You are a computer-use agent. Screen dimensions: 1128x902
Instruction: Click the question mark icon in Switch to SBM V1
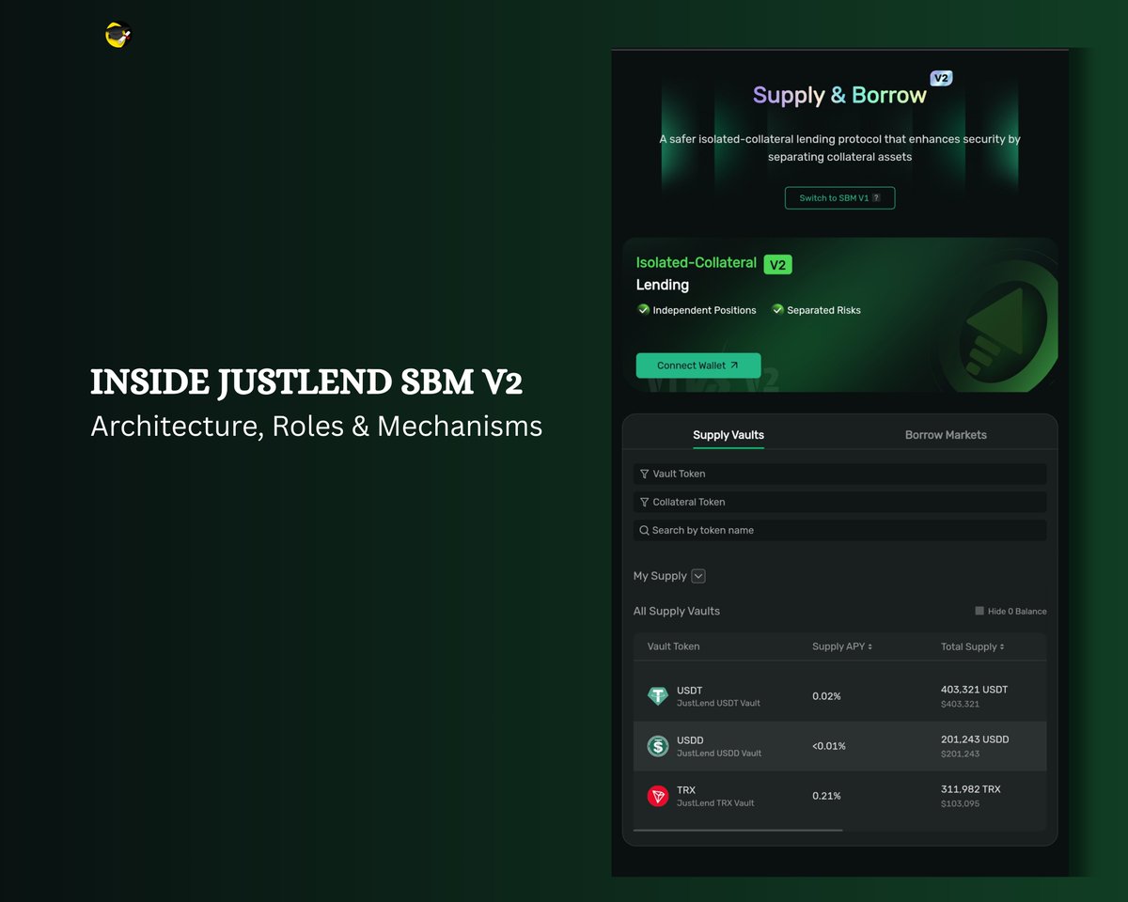point(876,198)
